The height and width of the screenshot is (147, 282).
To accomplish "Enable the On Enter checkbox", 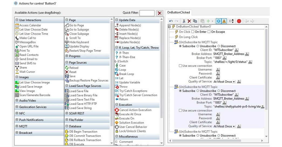I will point(193,32).
